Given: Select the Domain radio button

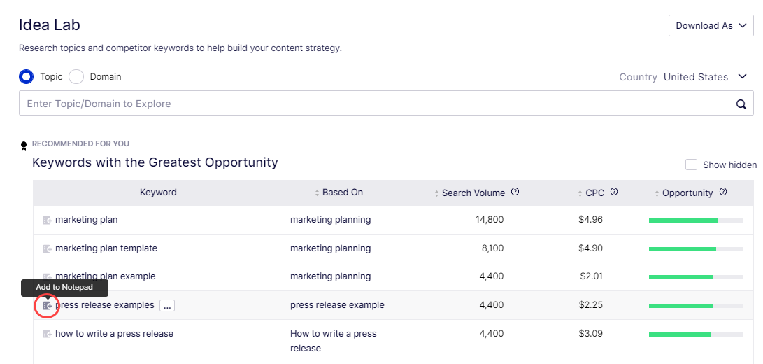Looking at the screenshot, I should (76, 77).
